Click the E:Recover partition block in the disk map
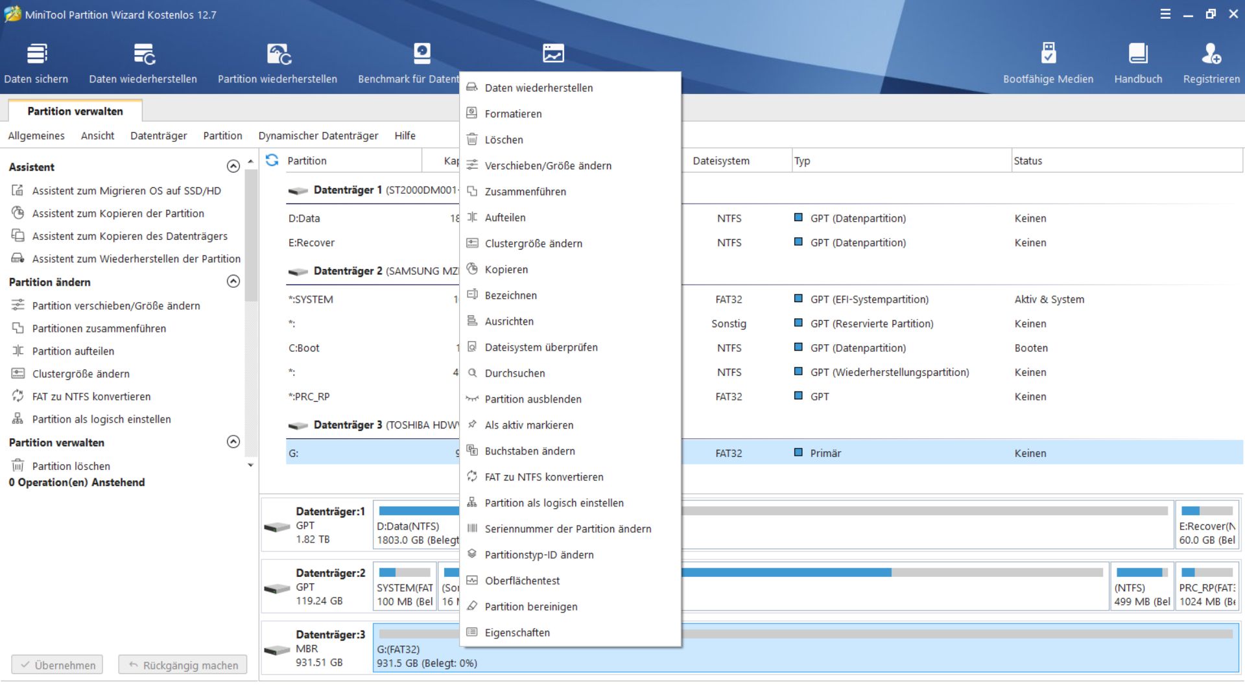The width and height of the screenshot is (1245, 700). coord(1207,526)
